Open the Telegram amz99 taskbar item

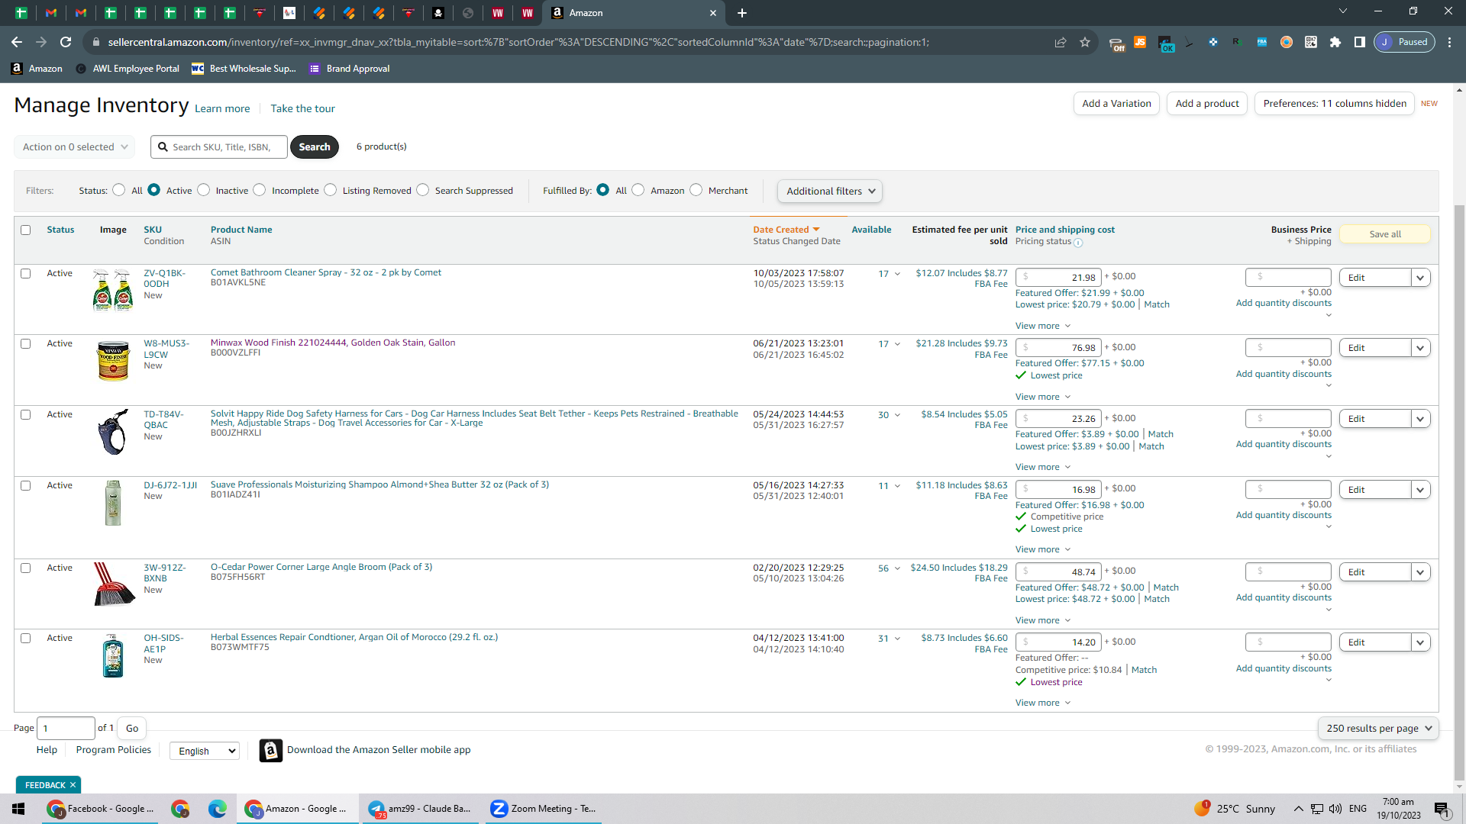pos(421,809)
